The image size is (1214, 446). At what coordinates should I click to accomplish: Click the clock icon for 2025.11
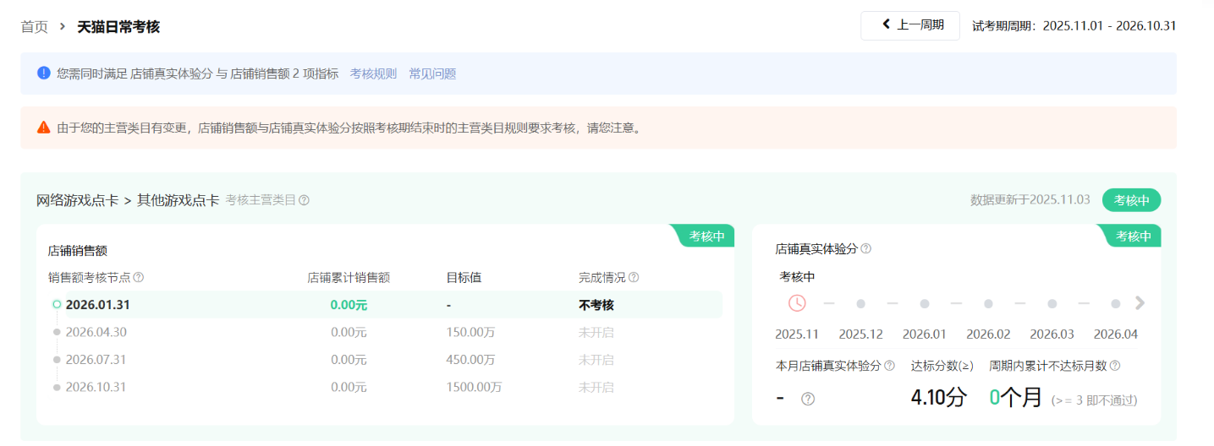[797, 303]
